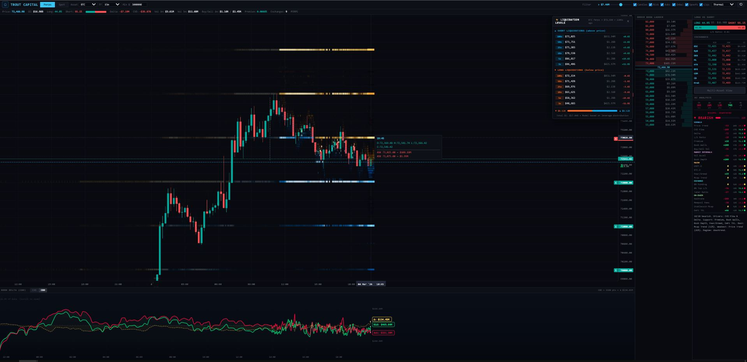Click the CVD button in Book Delta panel
The height and width of the screenshot is (362, 747).
tap(34, 290)
